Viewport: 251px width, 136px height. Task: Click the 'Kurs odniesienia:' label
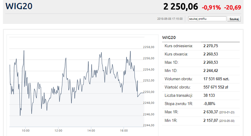click(x=179, y=46)
